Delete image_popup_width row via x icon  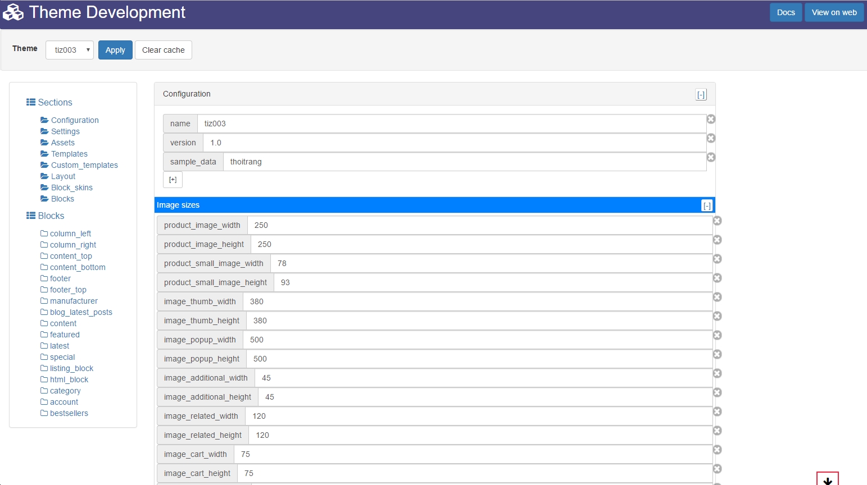(x=717, y=335)
